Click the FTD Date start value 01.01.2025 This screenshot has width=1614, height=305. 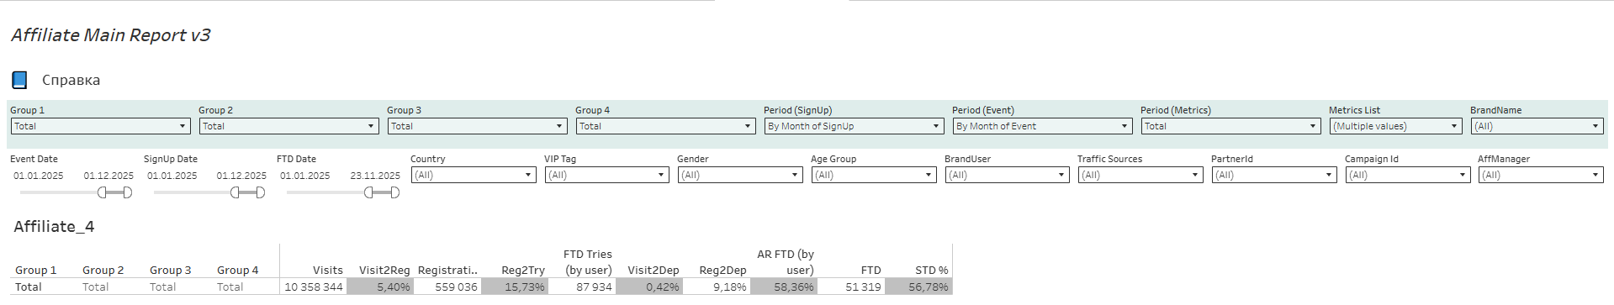tap(305, 176)
